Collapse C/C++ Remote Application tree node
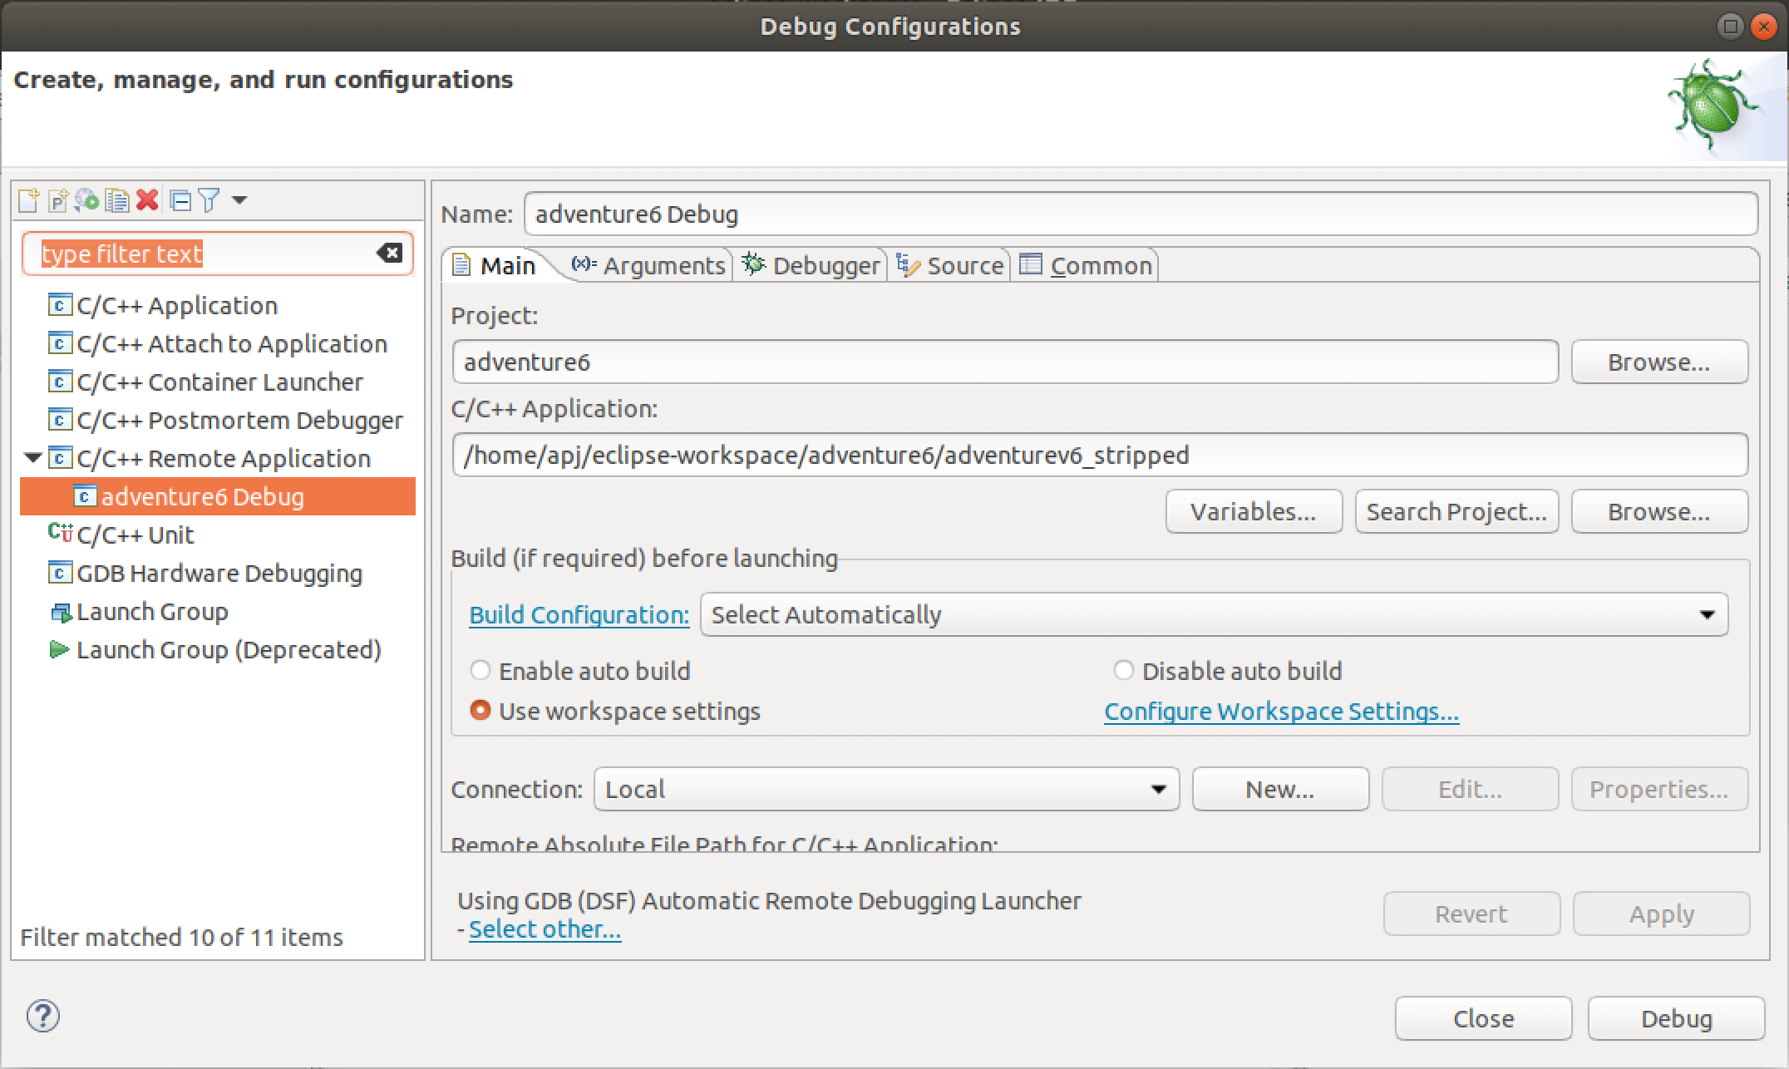 [x=32, y=457]
